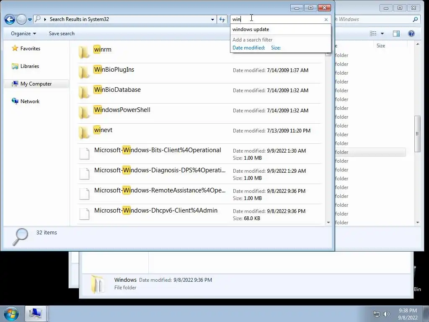Select the Dhcpv6-Client%4Admin file icon
Screen dimensions: 429x322
click(x=84, y=214)
